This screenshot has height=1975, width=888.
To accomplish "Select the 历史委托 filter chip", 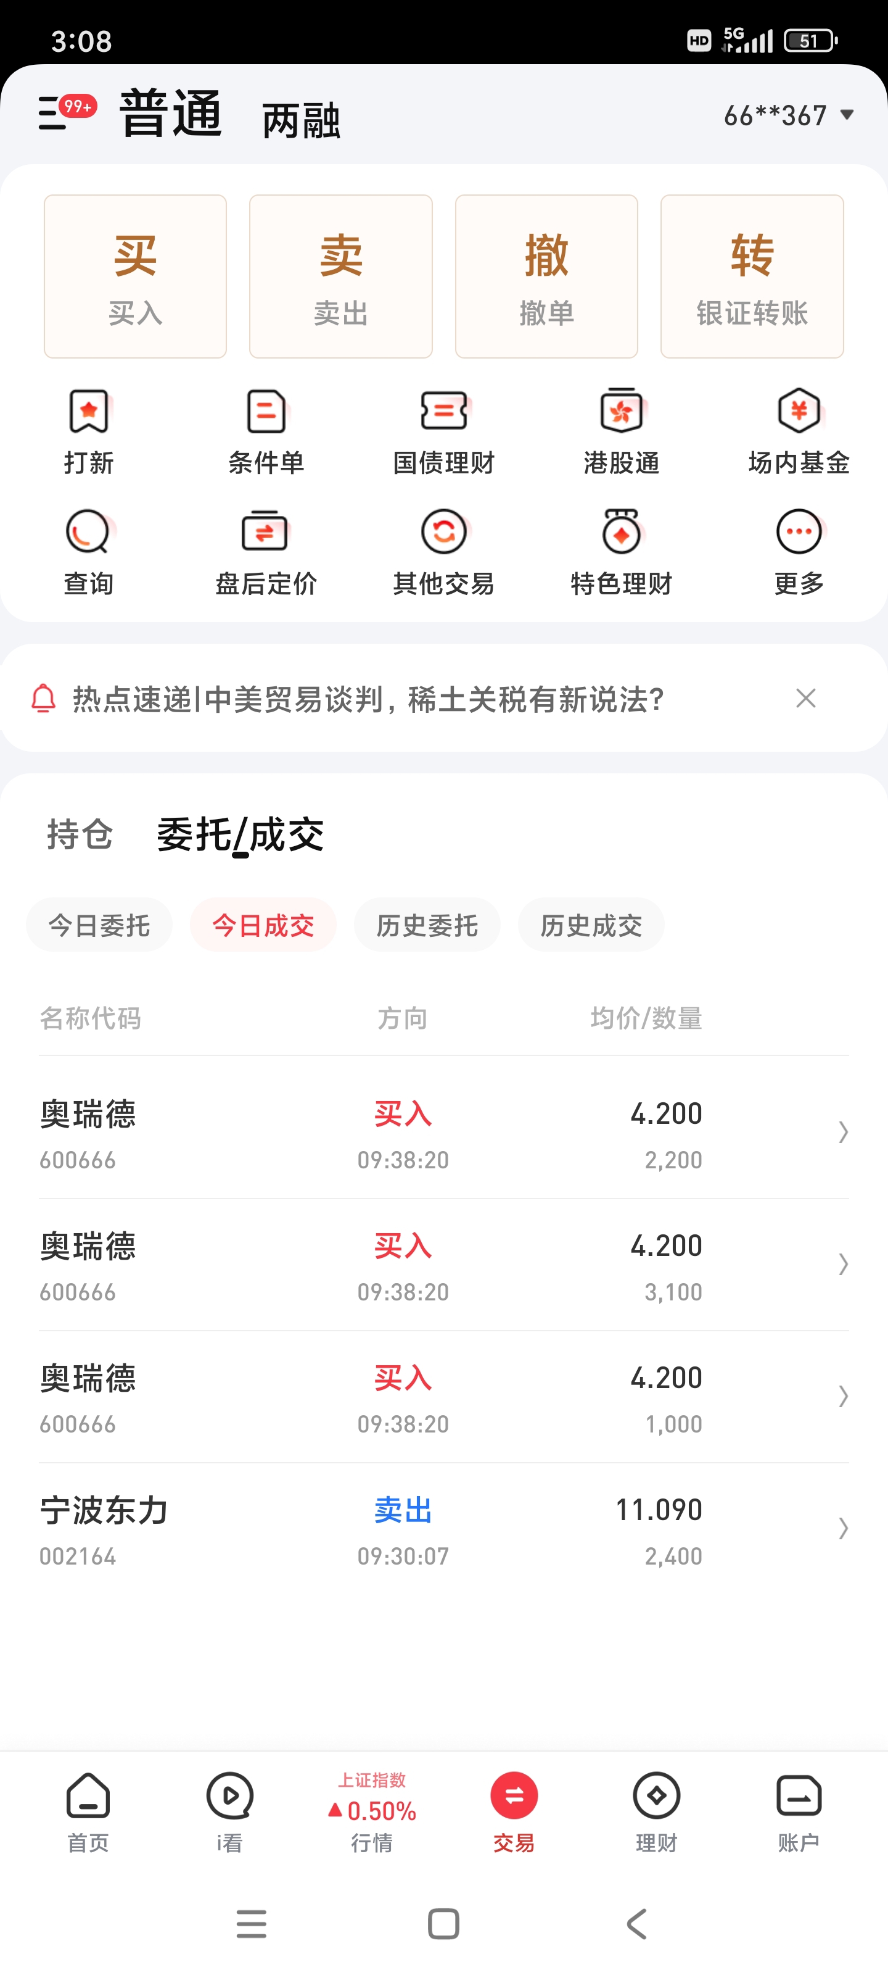I will point(427,925).
